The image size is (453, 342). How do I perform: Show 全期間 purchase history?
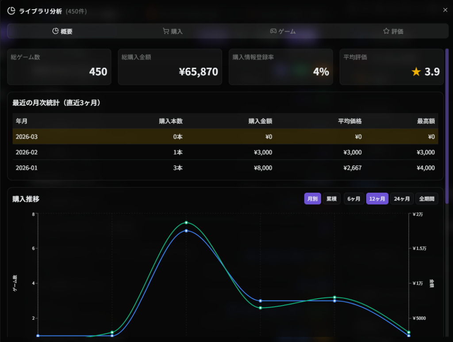pyautogui.click(x=427, y=199)
